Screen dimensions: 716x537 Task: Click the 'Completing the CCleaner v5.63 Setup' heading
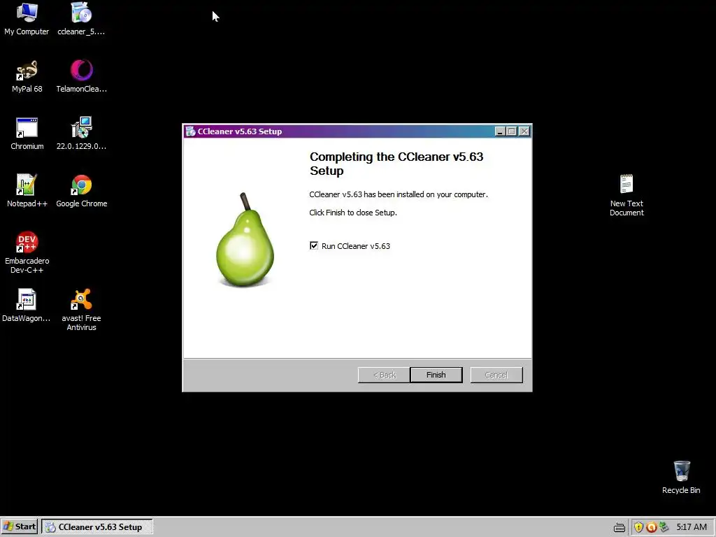[396, 164]
